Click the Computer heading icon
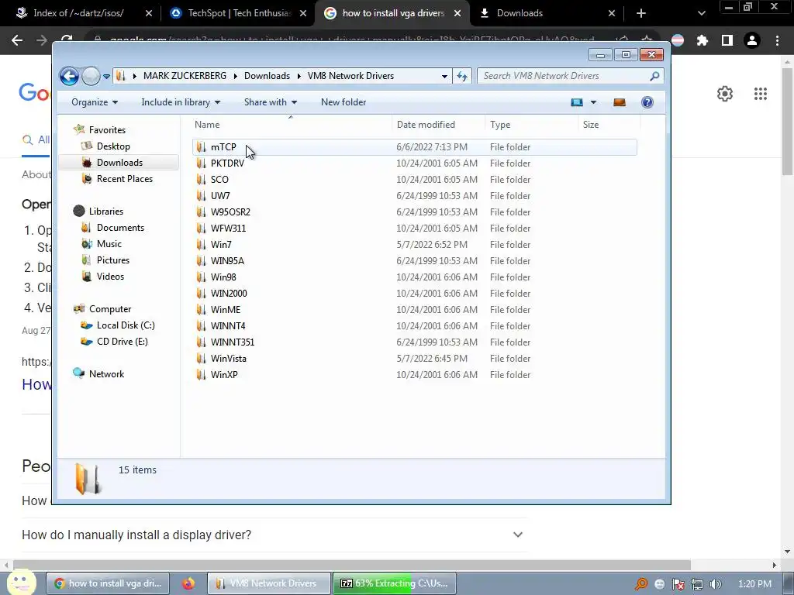This screenshot has width=794, height=595. (79, 308)
